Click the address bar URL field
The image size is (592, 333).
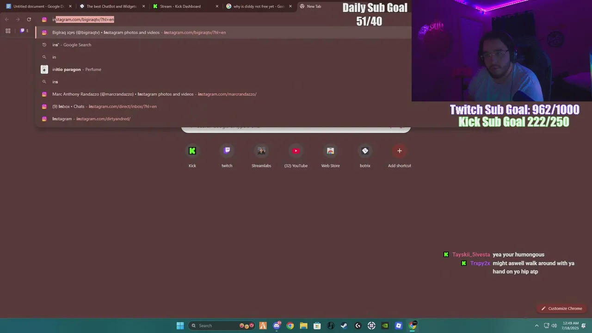pyautogui.click(x=222, y=19)
